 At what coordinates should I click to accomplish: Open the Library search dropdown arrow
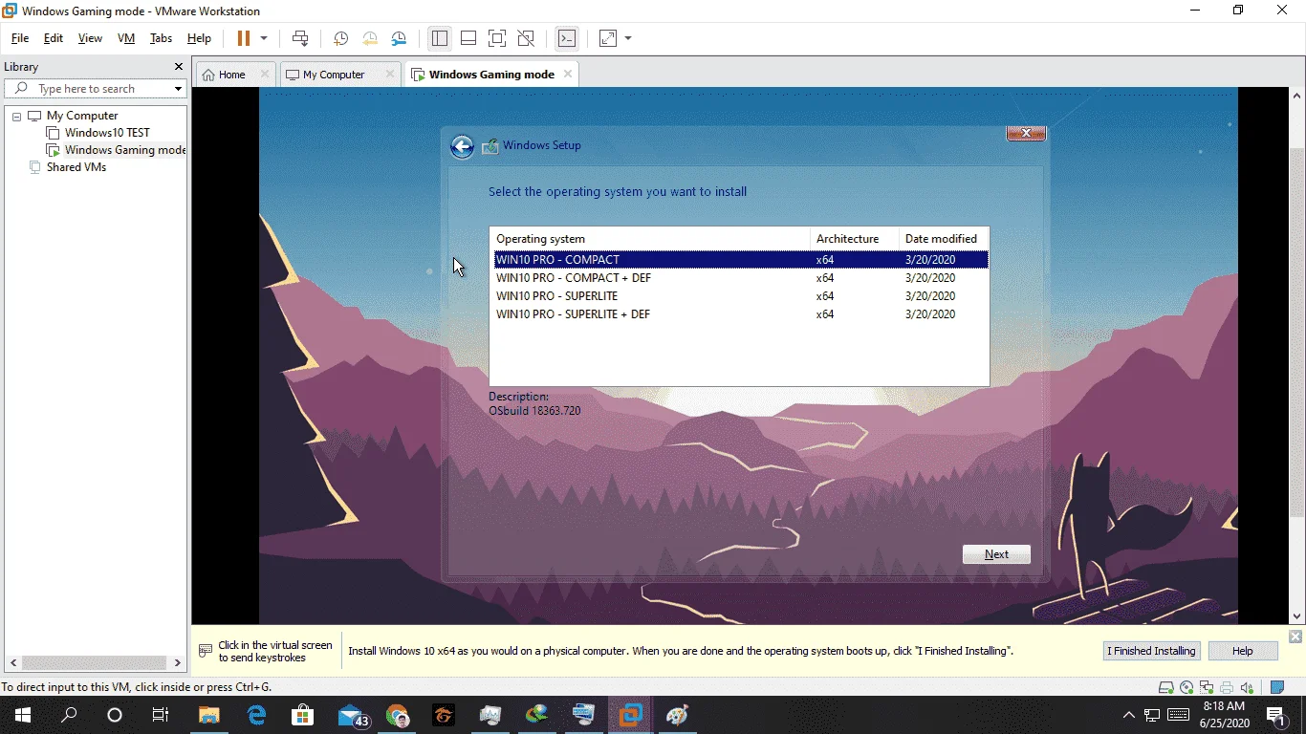click(178, 89)
